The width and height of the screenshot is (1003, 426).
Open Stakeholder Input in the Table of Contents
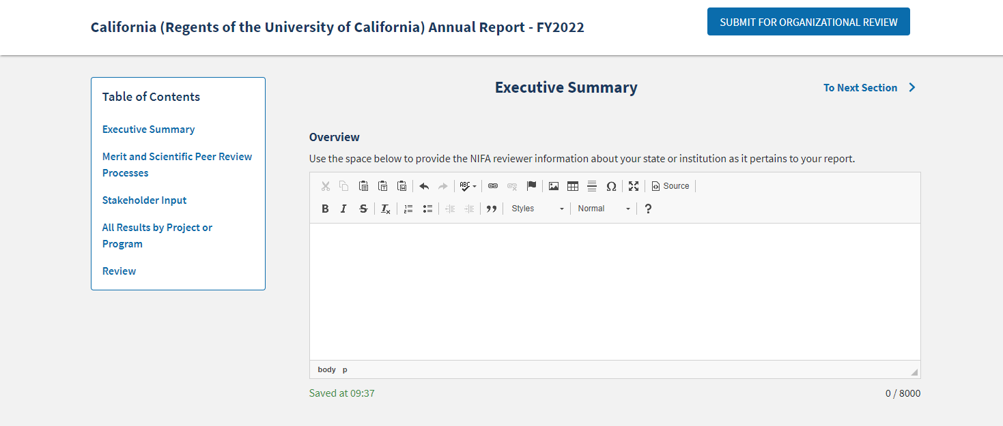click(x=144, y=200)
